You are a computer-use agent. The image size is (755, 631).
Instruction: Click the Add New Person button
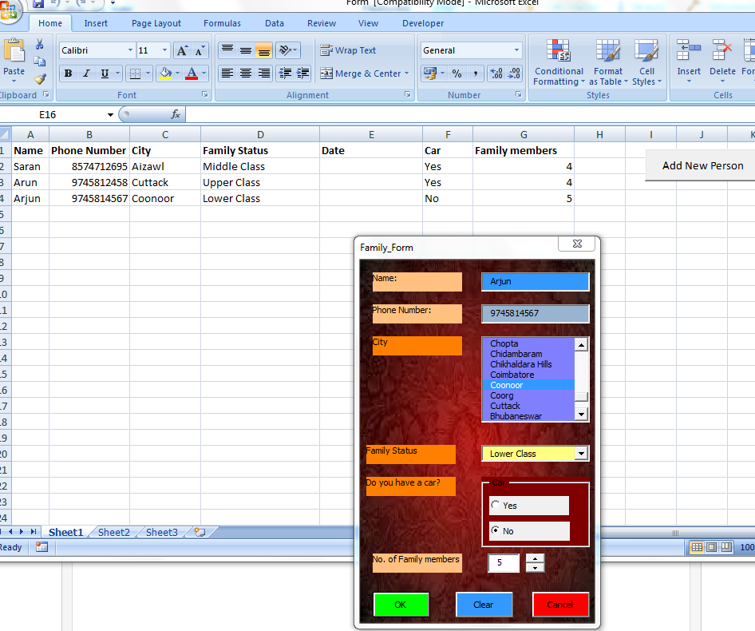click(702, 165)
